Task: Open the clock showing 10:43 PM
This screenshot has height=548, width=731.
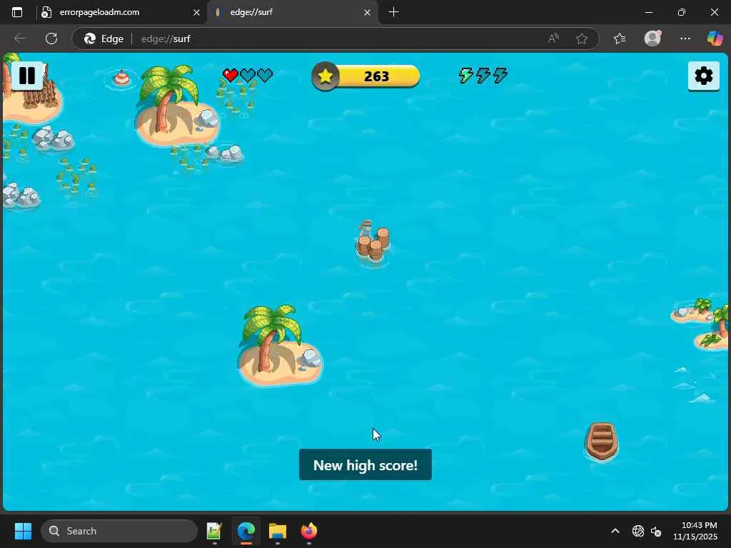Action: pyautogui.click(x=695, y=531)
